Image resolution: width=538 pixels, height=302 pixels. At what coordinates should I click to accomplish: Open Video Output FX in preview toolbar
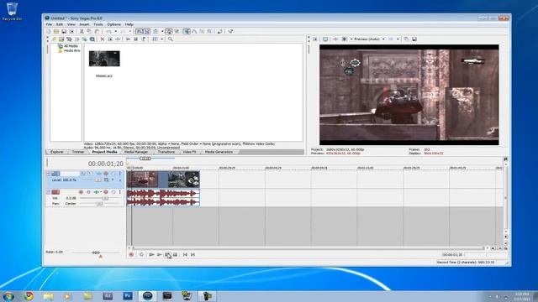click(335, 39)
